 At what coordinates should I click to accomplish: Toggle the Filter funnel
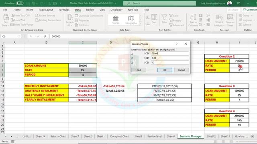click(x=164, y=19)
